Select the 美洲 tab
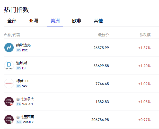Screen dimensions: 159x129 click(x=55, y=21)
